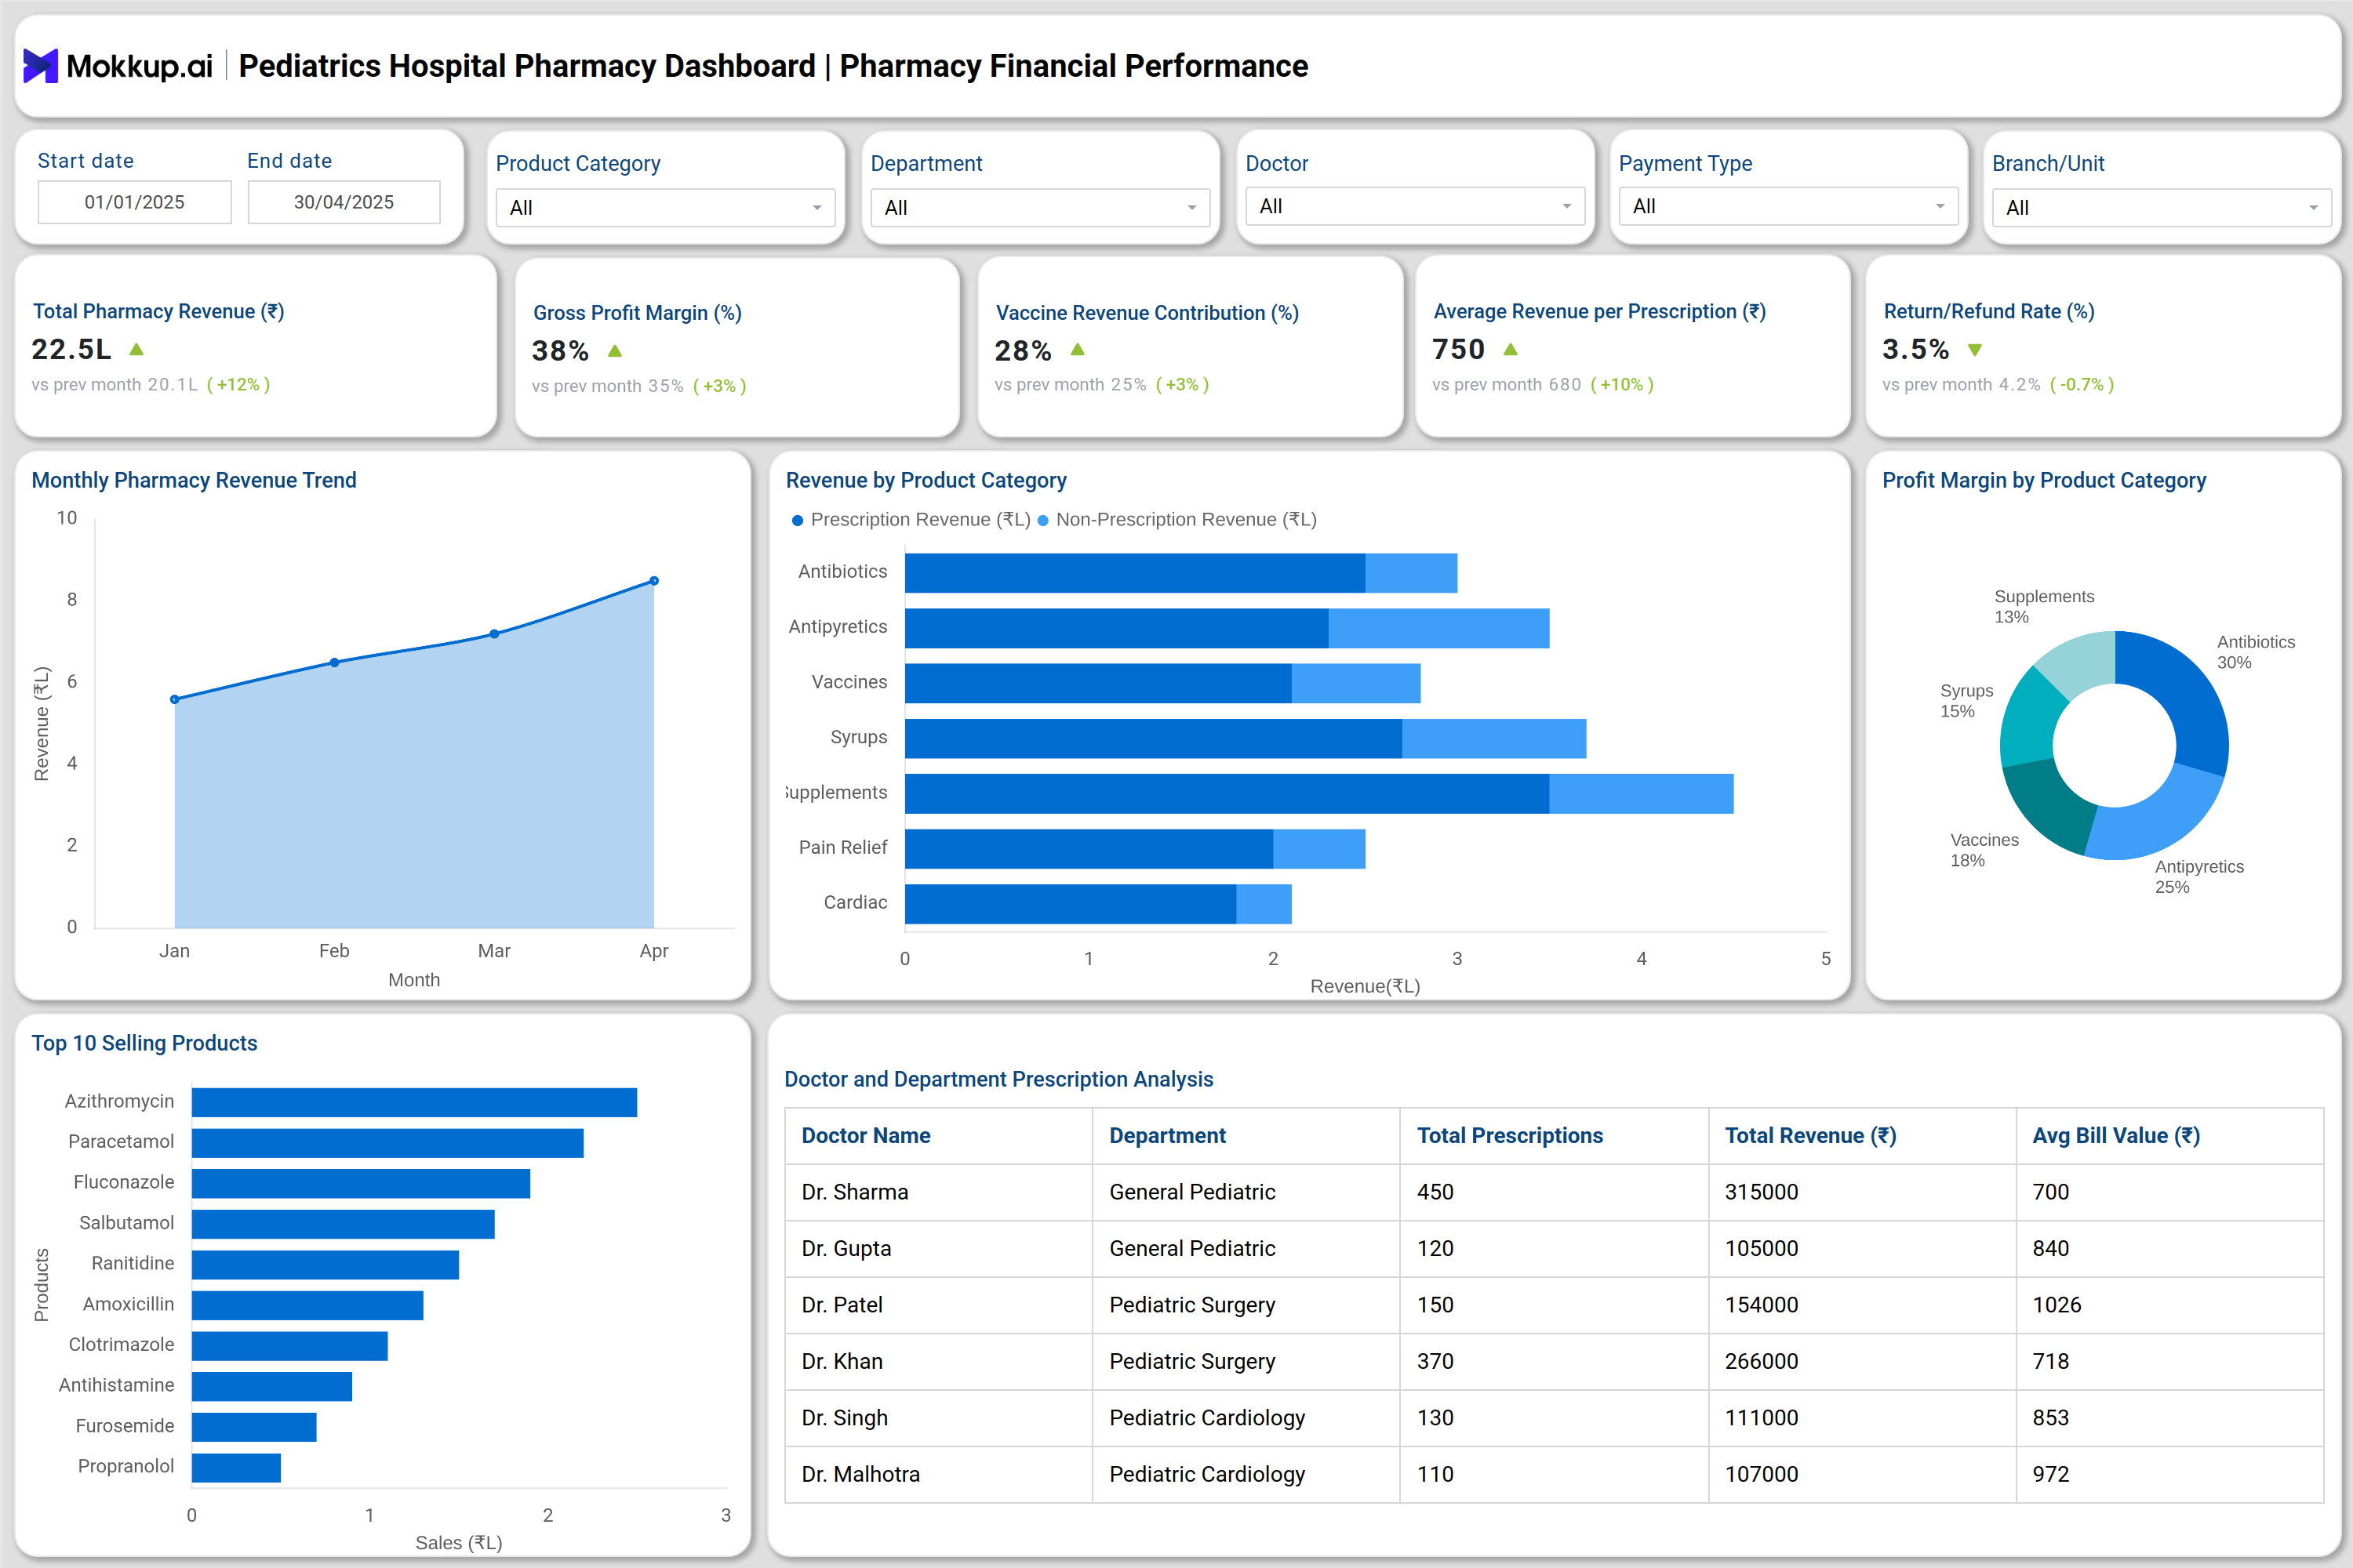
Task: Click the End date field 30/04/2025
Action: click(344, 202)
